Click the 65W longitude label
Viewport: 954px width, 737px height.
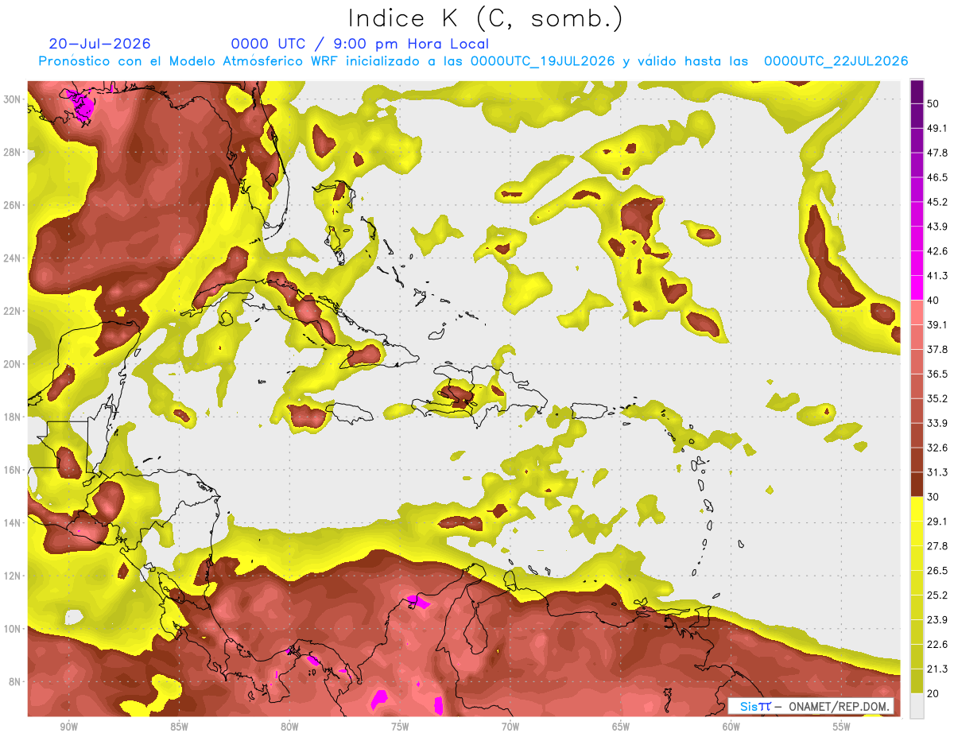[x=621, y=727]
